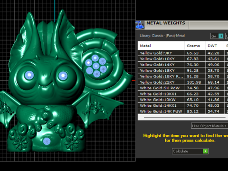
Task: Click the Library: Classic - (Fast)-Metal label
Action: [x=162, y=36]
